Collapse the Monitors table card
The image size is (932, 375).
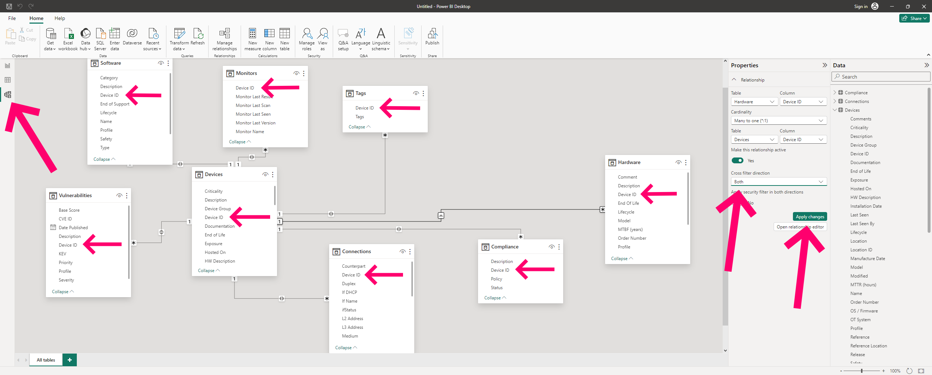[240, 142]
